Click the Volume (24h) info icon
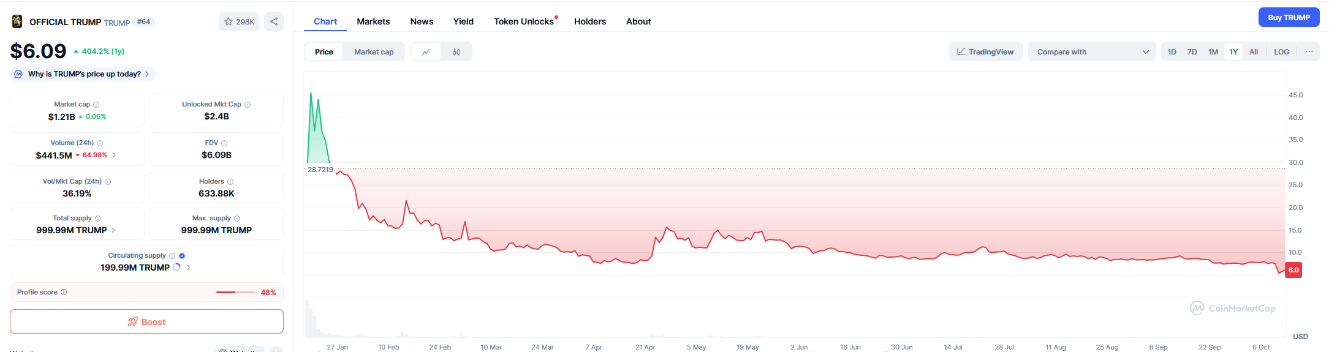 pyautogui.click(x=100, y=143)
